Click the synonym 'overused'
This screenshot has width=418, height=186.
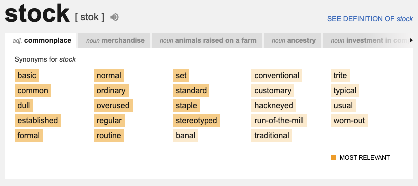click(113, 106)
